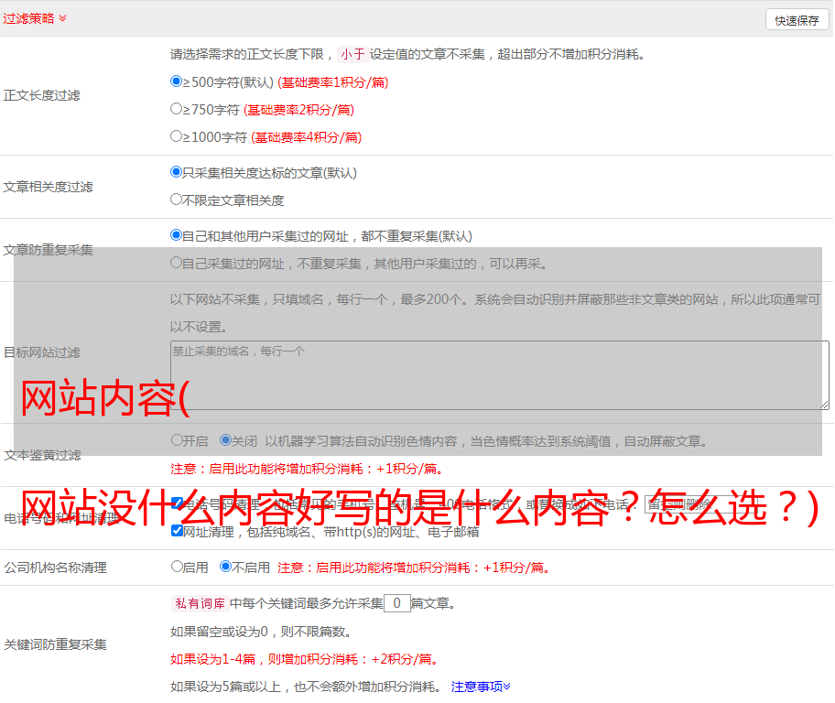
Task: Select the ≥750字符 length option
Action: click(x=176, y=109)
